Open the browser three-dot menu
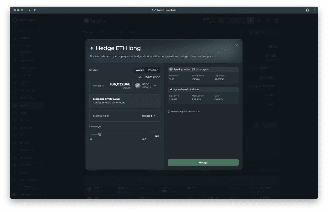The image size is (328, 212). coord(314,10)
